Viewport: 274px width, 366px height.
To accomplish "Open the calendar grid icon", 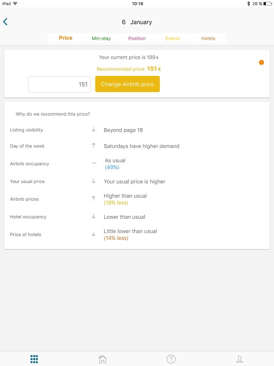I will coord(34,359).
